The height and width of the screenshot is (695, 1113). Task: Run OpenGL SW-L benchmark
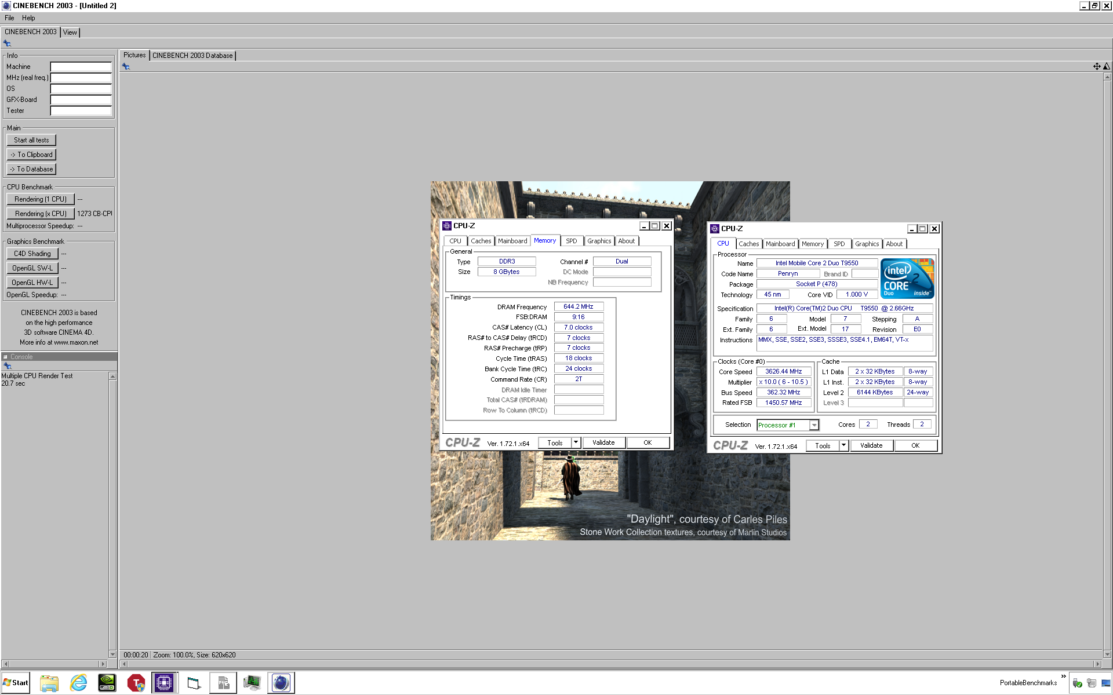click(32, 268)
